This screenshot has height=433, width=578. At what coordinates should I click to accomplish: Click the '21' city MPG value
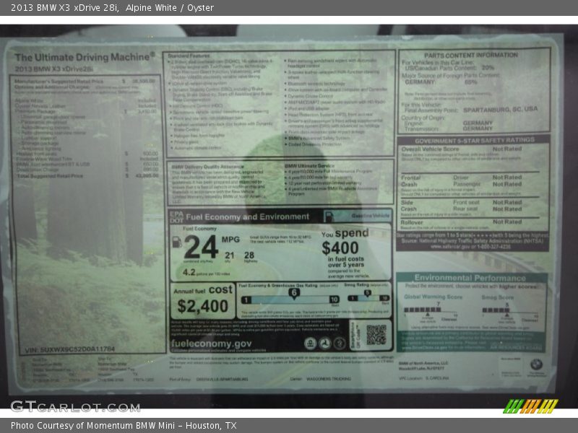[x=230, y=255]
